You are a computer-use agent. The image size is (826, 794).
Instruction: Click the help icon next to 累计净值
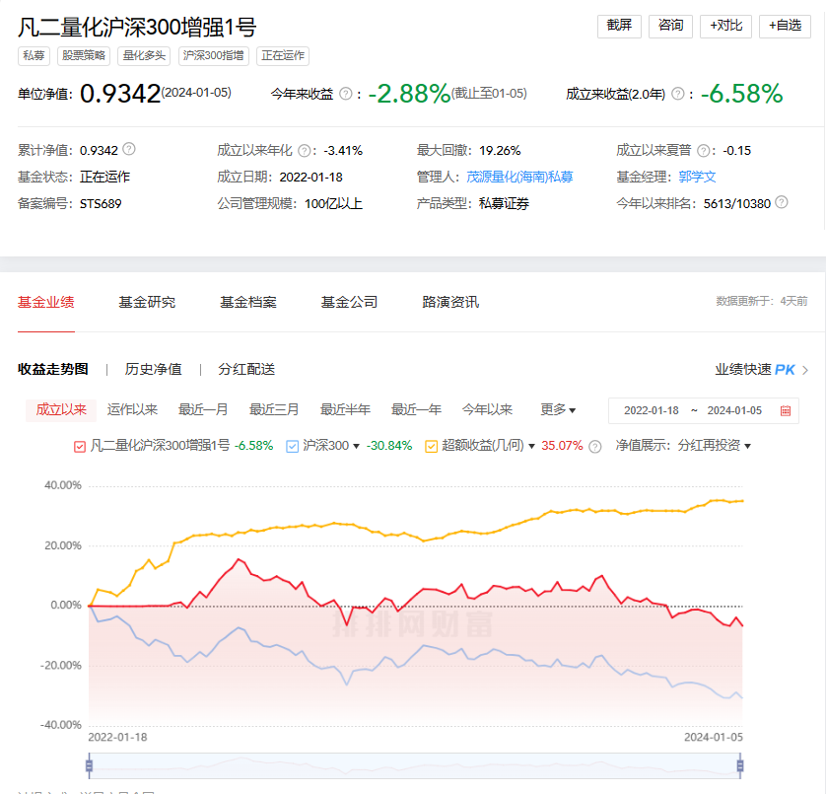tap(129, 149)
